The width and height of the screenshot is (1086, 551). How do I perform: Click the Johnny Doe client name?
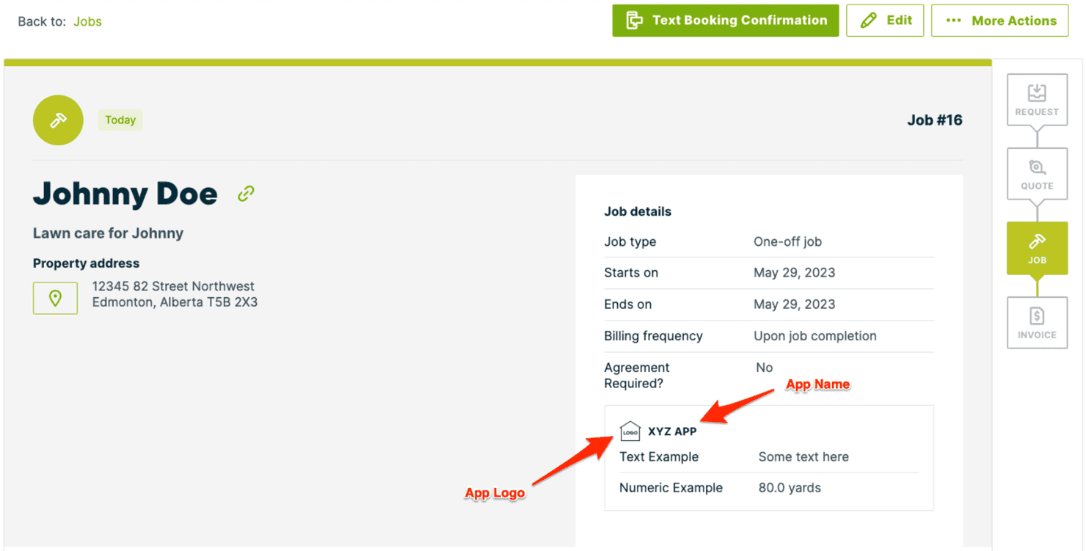point(125,194)
